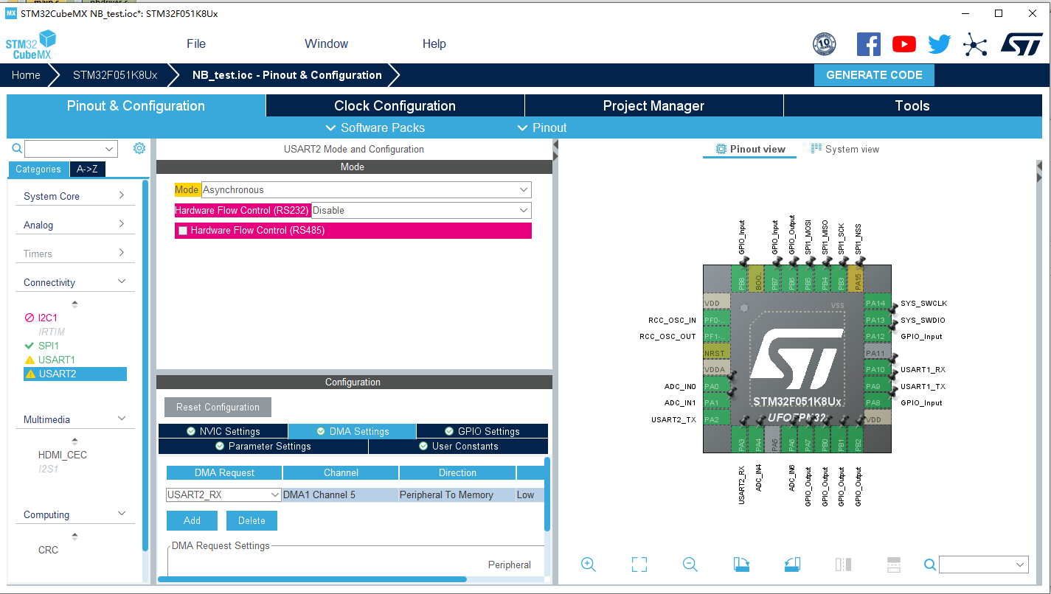Delete the selected DMA request
Viewport: 1051px width, 594px height.
click(x=252, y=520)
